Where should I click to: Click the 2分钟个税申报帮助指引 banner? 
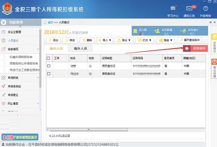[20, 137]
